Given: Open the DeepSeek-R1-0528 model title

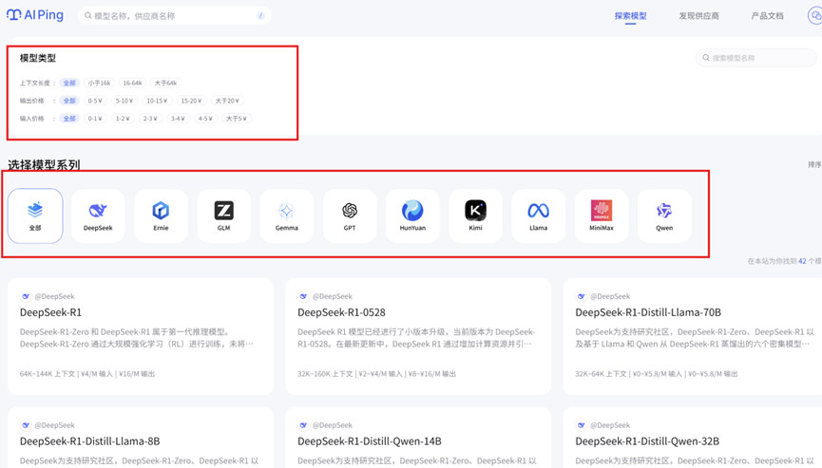Looking at the screenshot, I should 341,312.
